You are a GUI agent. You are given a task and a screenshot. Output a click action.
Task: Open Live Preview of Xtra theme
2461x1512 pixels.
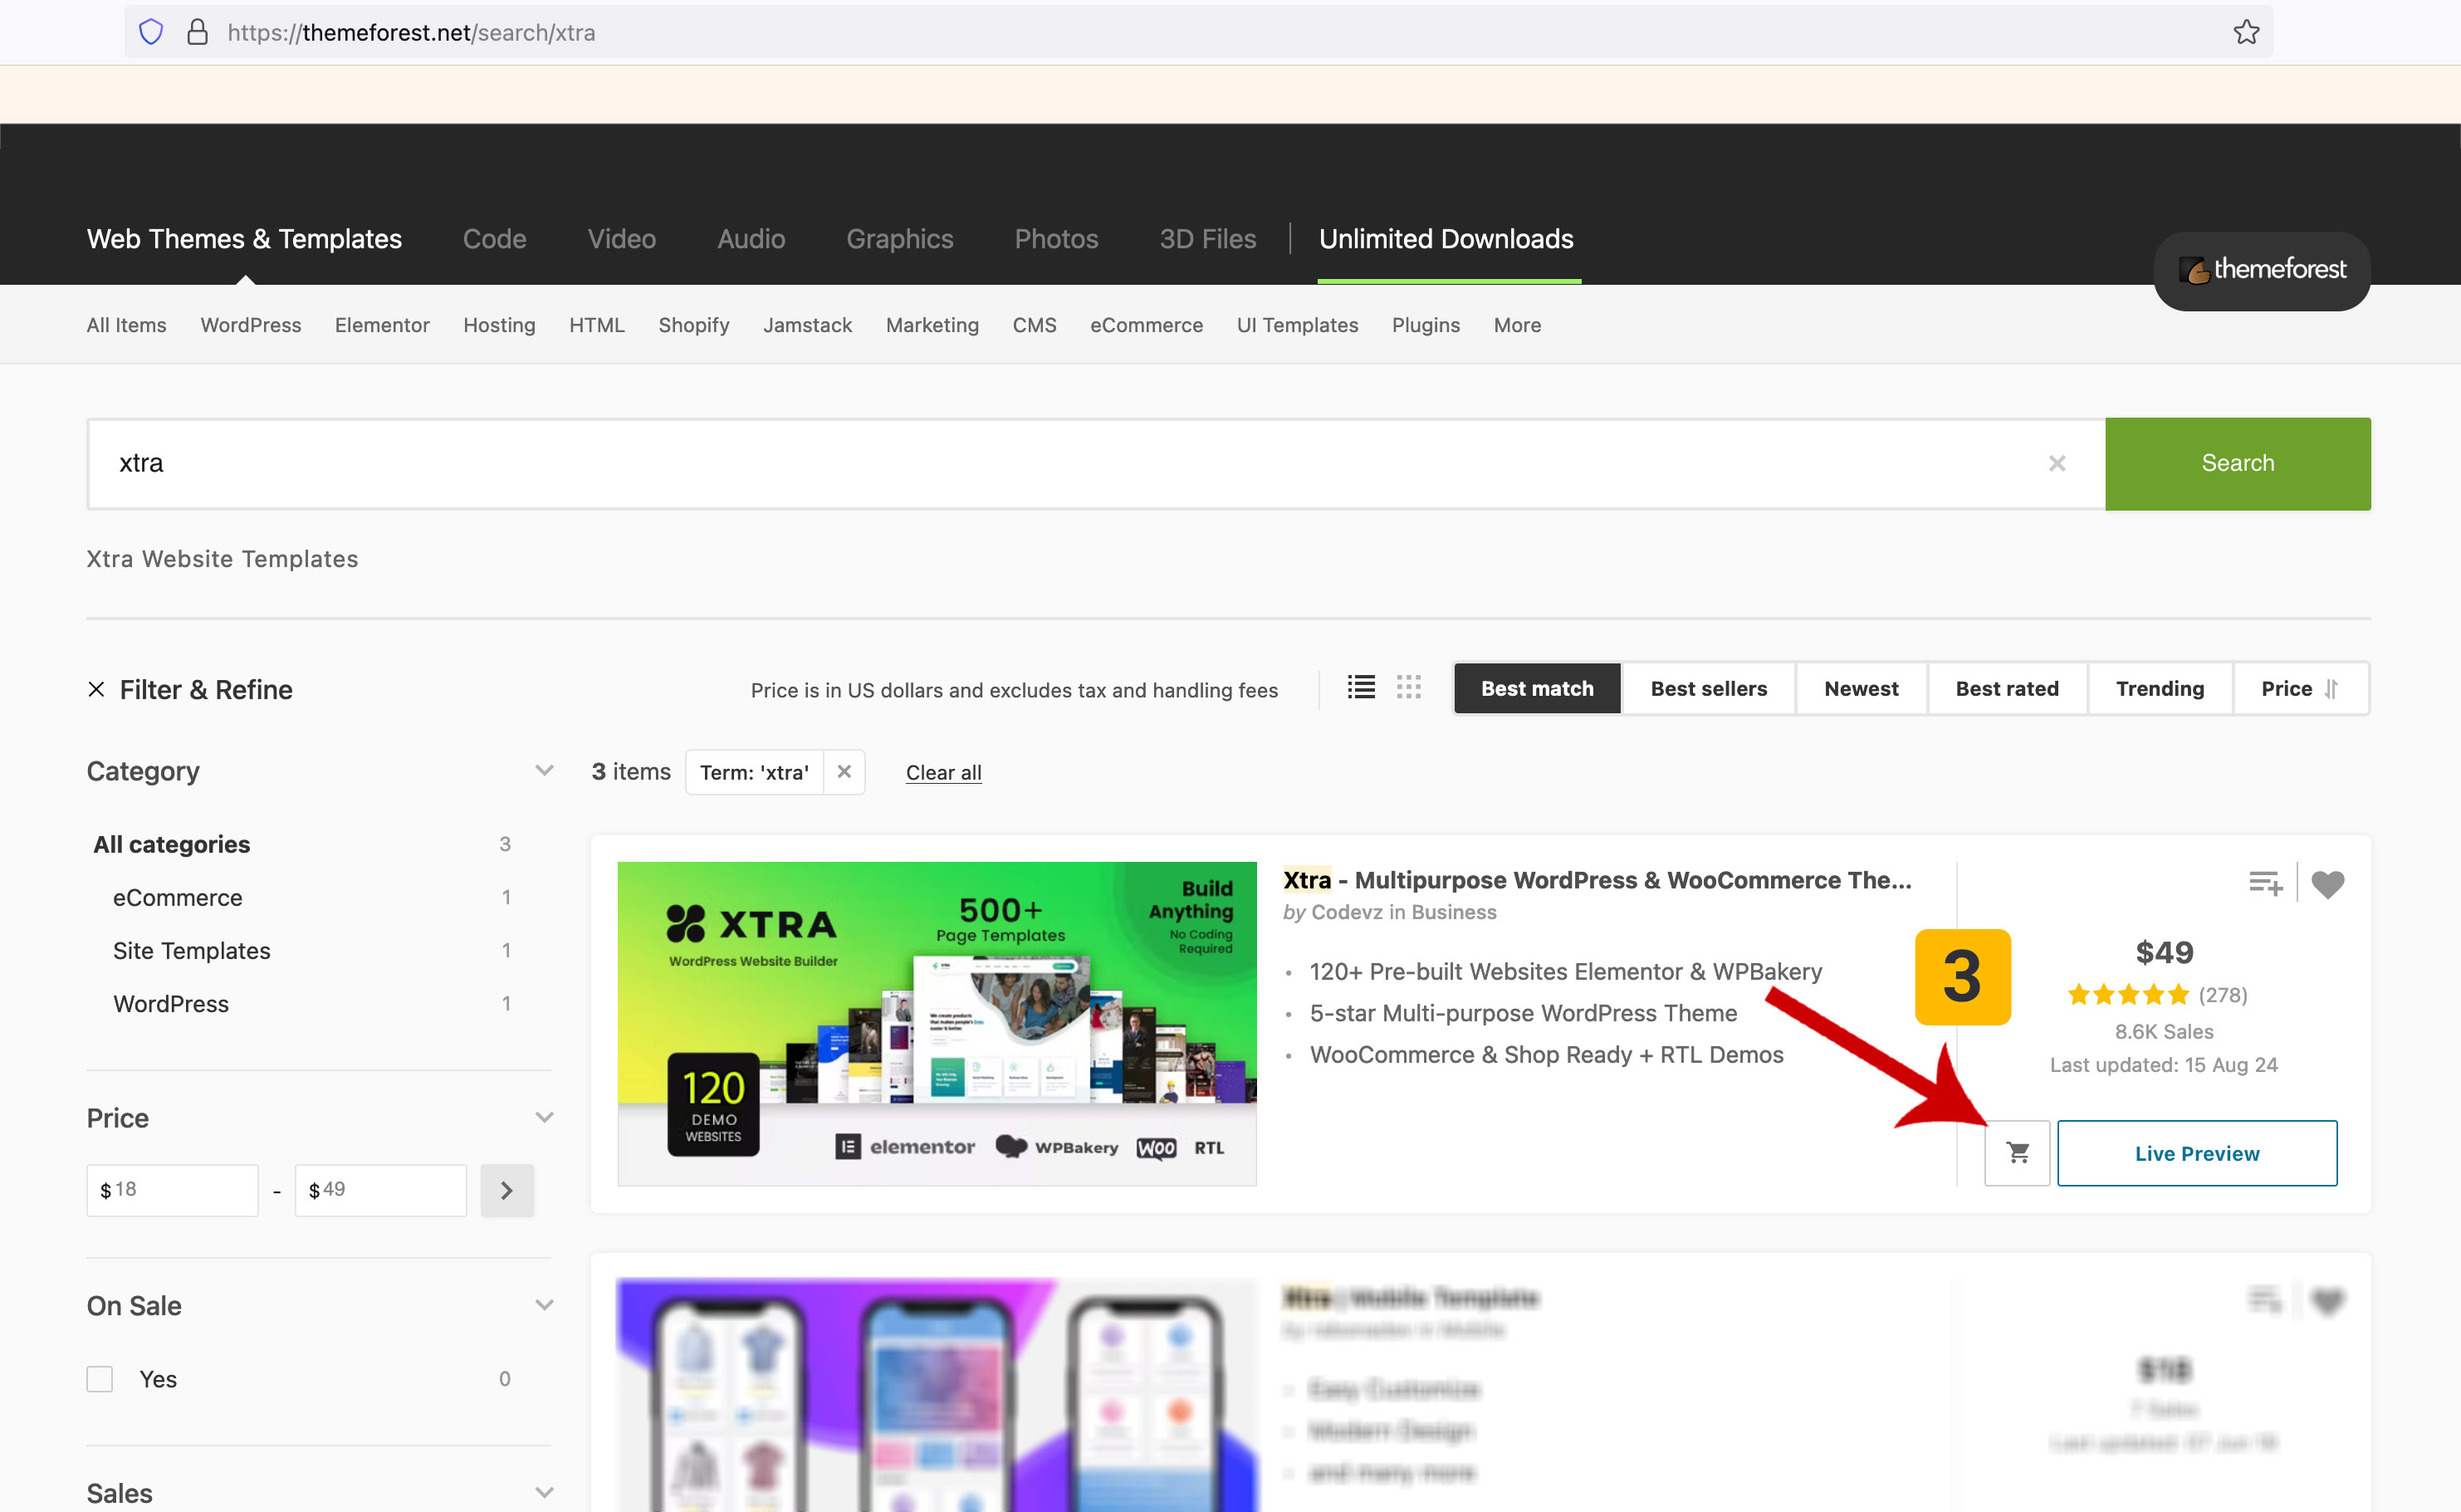(2196, 1153)
